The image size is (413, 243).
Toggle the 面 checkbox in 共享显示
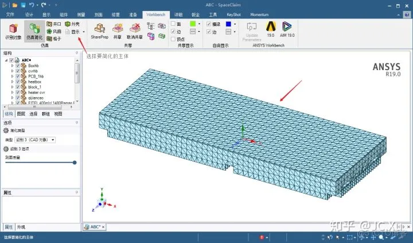173,24
